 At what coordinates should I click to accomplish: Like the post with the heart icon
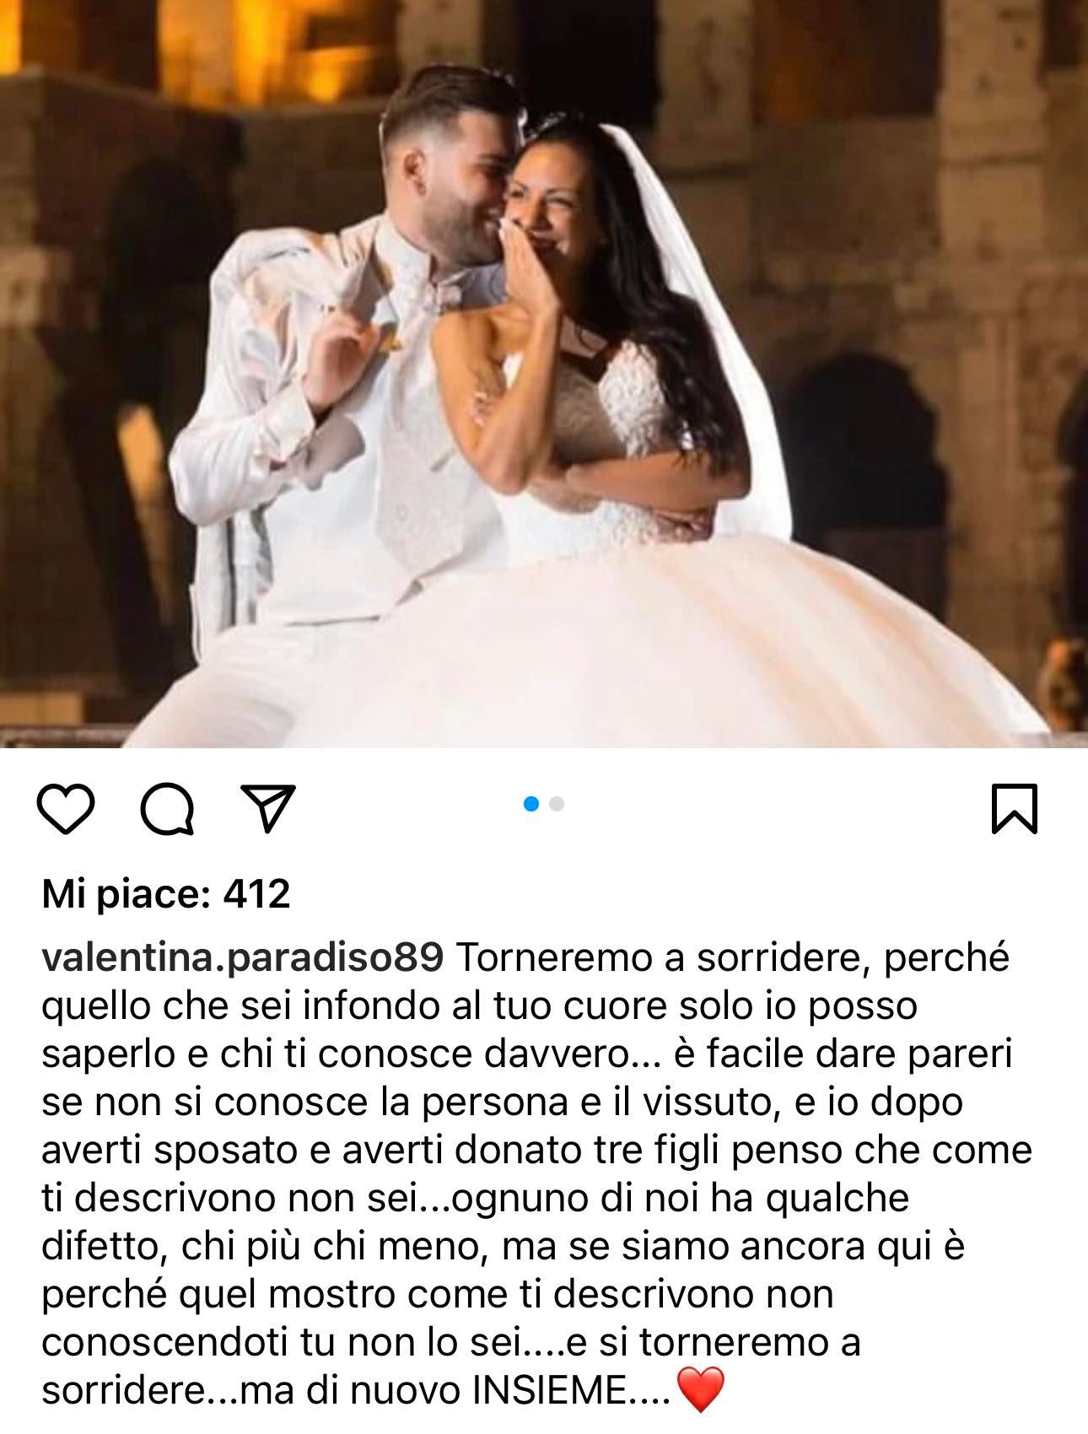[x=66, y=809]
